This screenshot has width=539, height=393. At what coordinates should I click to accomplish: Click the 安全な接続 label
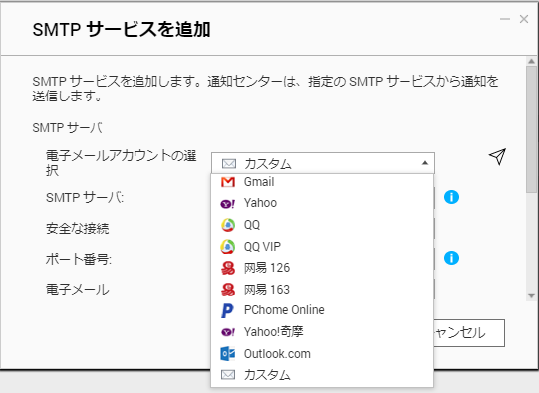(78, 228)
